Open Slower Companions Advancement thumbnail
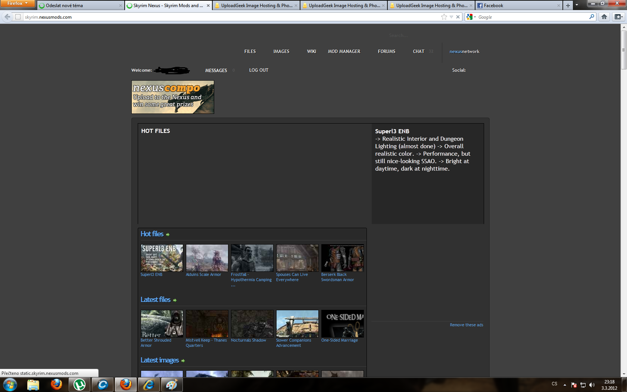Image resolution: width=627 pixels, height=392 pixels. point(297,324)
